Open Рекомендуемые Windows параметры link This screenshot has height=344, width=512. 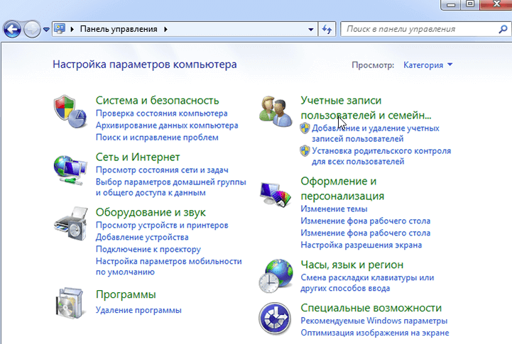[374, 321]
